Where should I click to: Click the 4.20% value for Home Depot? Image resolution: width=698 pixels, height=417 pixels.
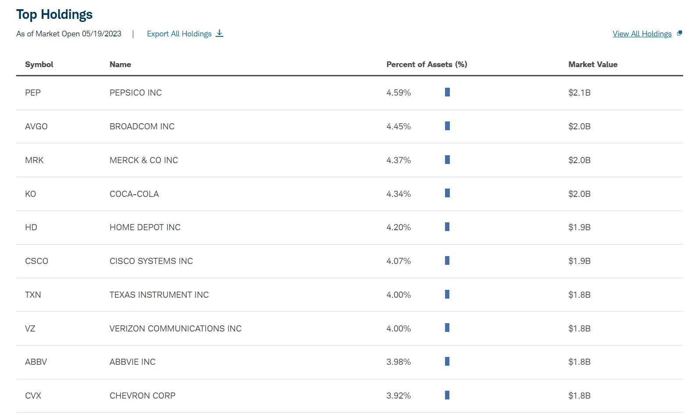point(399,227)
